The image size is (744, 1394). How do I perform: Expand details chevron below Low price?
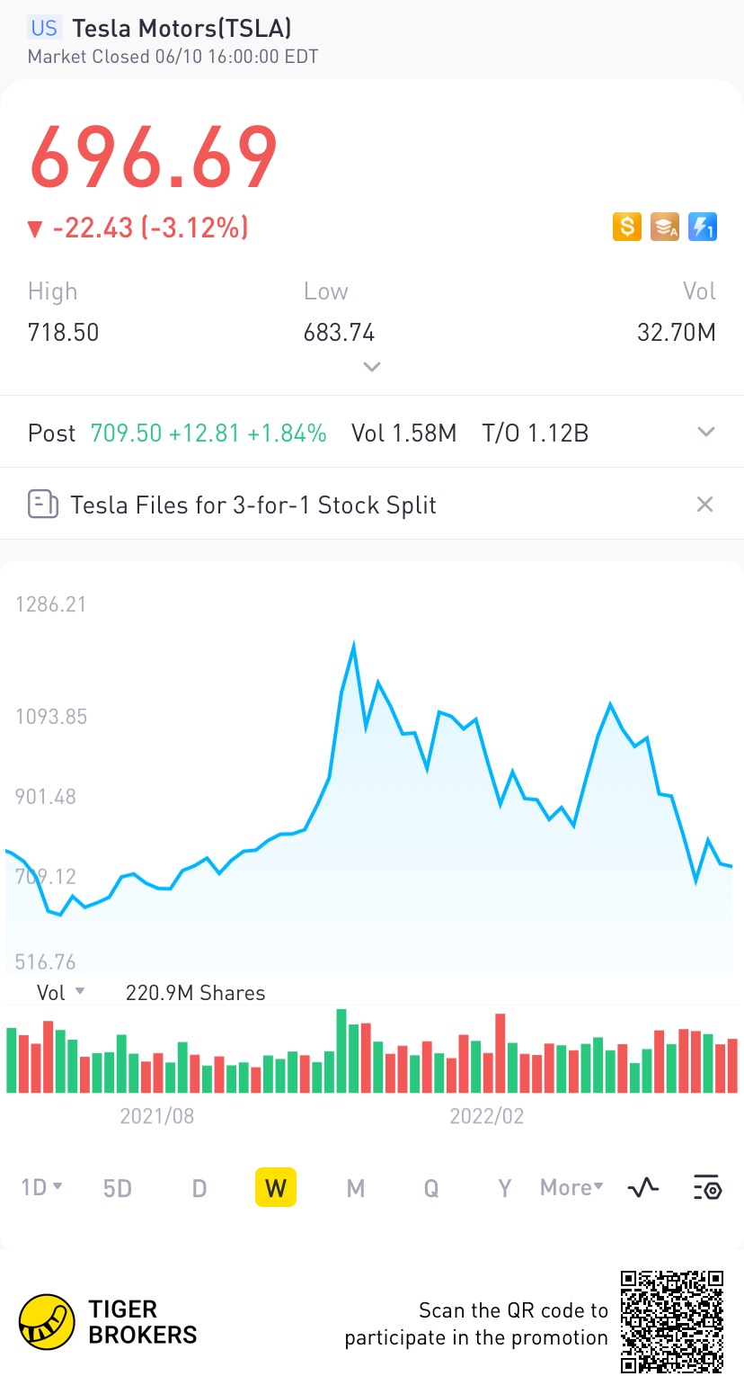pos(371,366)
